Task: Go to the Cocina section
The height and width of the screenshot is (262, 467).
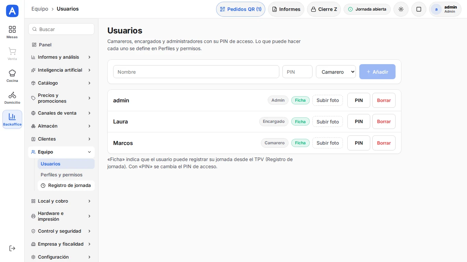Action: pyautogui.click(x=12, y=76)
